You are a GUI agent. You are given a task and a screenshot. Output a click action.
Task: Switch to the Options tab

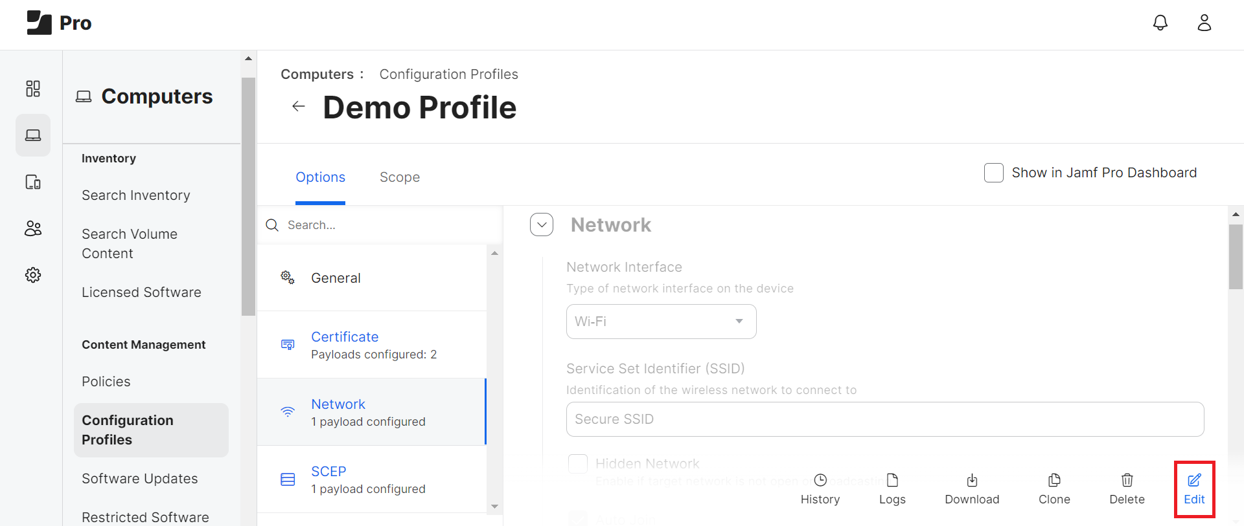tap(320, 177)
